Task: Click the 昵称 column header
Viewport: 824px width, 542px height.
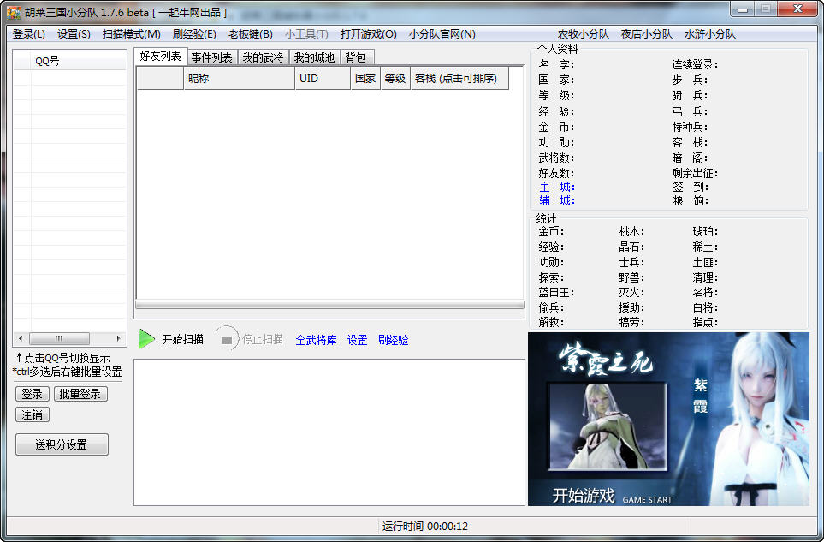Action: (x=239, y=79)
